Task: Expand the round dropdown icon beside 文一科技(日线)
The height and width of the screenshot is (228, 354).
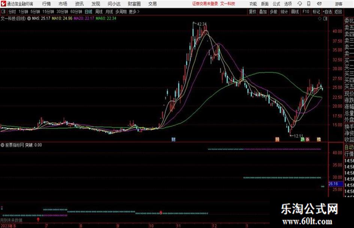Action: [x=29, y=18]
